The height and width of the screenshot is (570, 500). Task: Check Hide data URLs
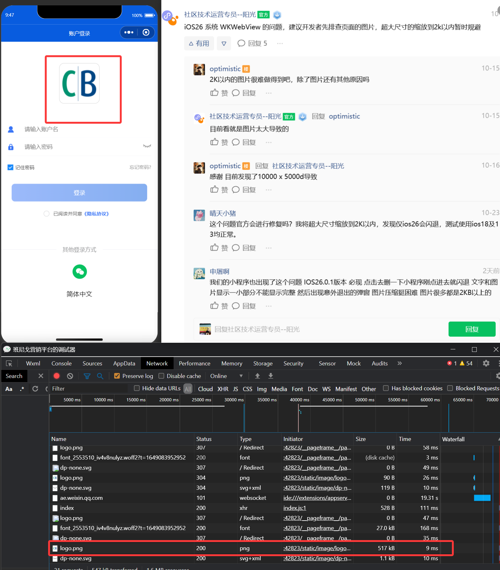tap(137, 388)
